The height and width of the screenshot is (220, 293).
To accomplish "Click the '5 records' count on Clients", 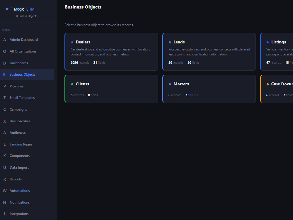I will 77,95.
